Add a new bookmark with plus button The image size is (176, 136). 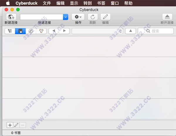10,125
